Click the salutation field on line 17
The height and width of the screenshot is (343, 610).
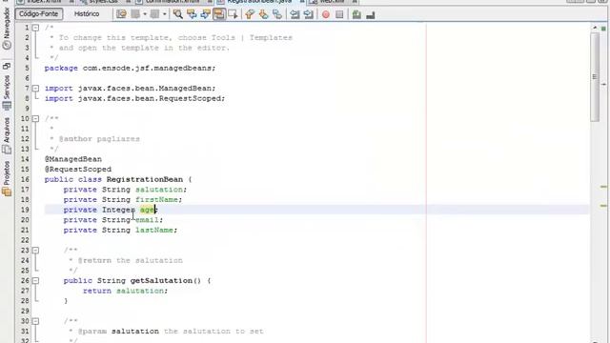(x=159, y=190)
